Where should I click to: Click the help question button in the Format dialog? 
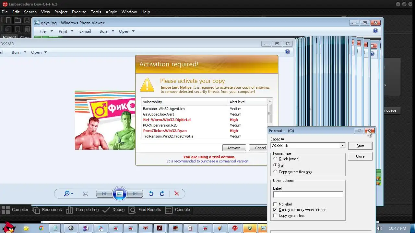[359, 131]
